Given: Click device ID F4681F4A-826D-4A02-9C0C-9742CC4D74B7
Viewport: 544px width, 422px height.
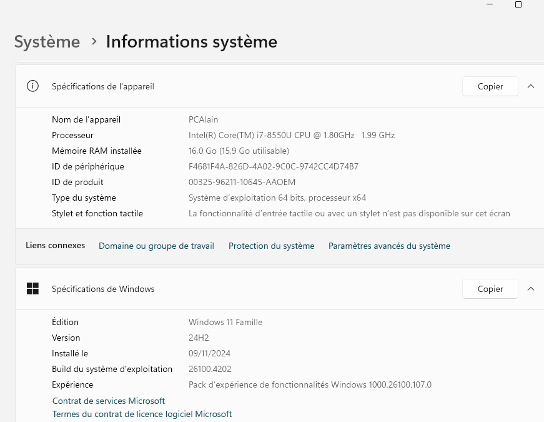Looking at the screenshot, I should 274,166.
